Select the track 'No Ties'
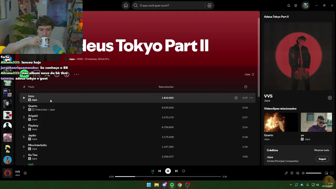This screenshot has width=336, height=189. 137,157
